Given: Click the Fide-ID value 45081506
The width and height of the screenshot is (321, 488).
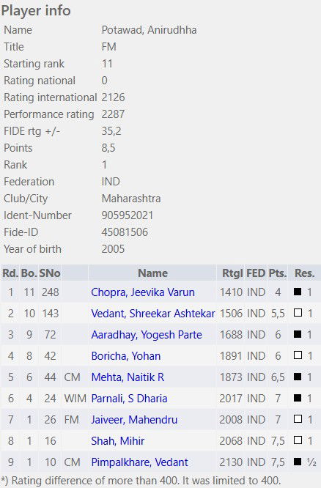Looking at the screenshot, I should pos(125,232).
